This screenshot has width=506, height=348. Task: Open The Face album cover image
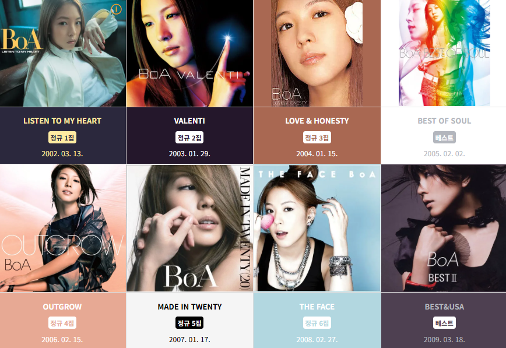click(x=317, y=229)
